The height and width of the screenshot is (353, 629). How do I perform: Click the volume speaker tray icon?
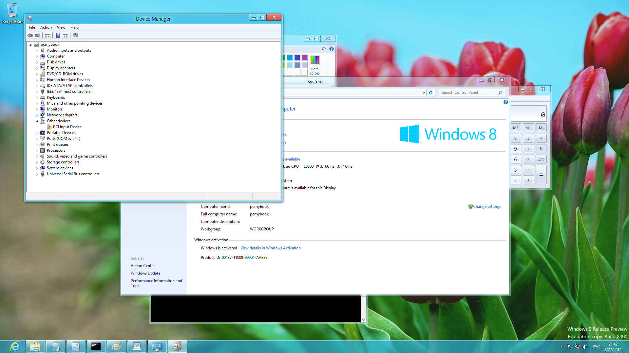point(585,347)
